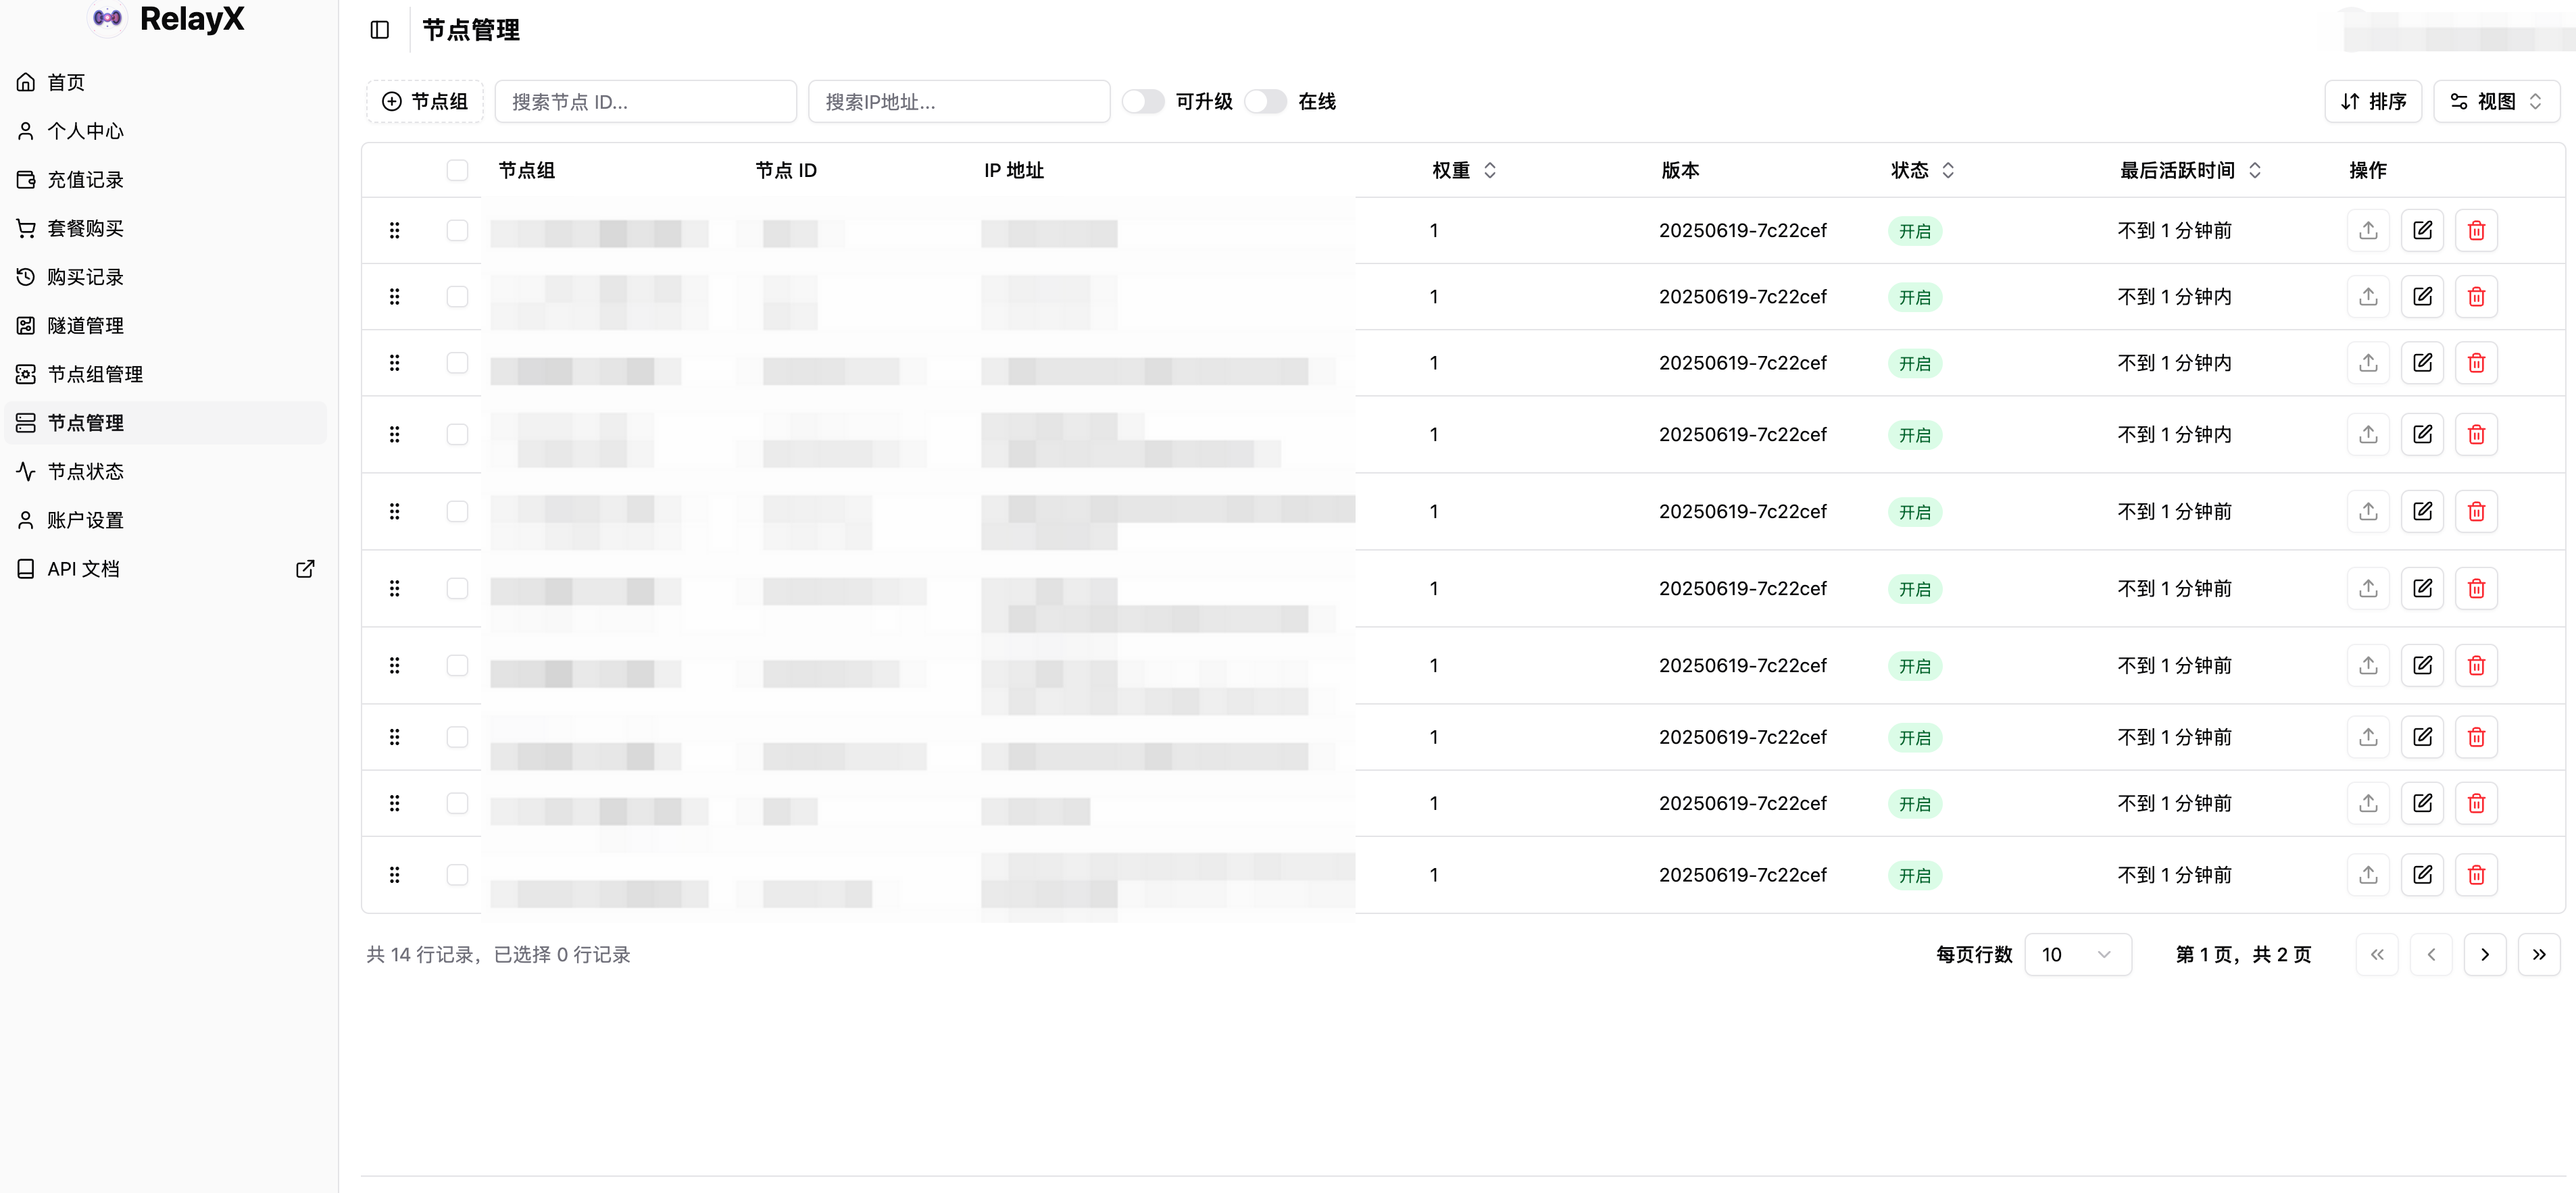
Task: Click the edit pencil icon in the second row
Action: (2422, 297)
